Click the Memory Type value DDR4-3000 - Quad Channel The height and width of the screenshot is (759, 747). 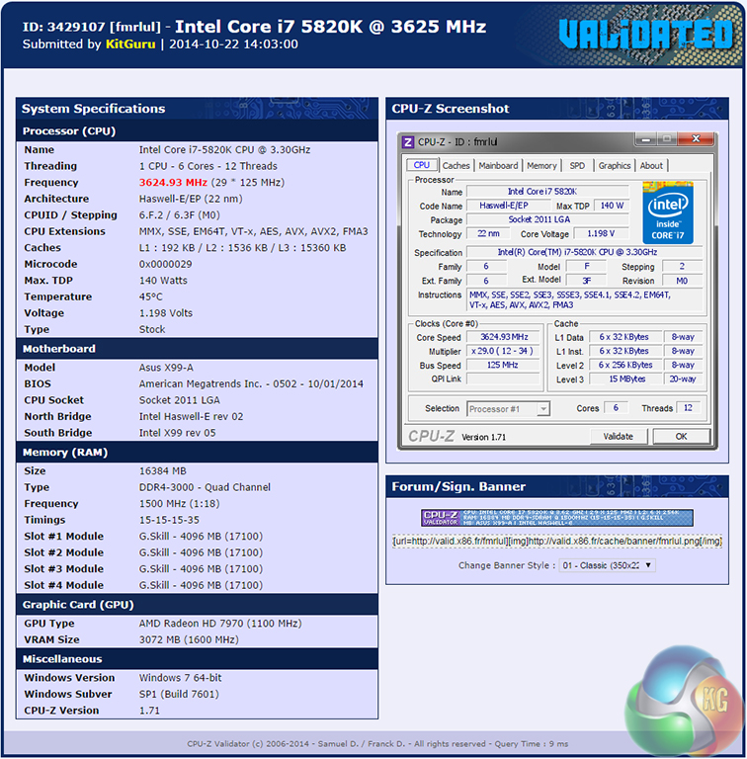pyautogui.click(x=205, y=487)
